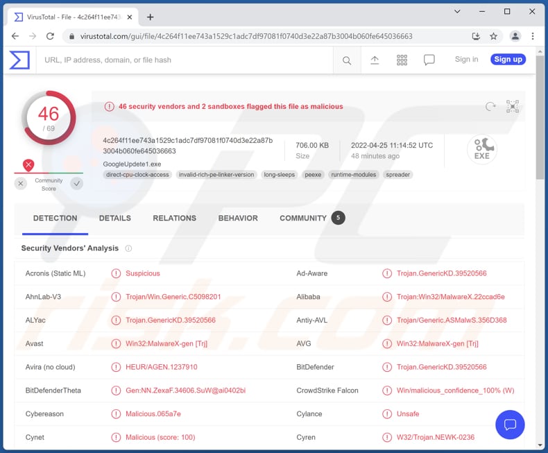Click the runtime-modules tag
Viewport: 548px width, 453px height.
[353, 174]
